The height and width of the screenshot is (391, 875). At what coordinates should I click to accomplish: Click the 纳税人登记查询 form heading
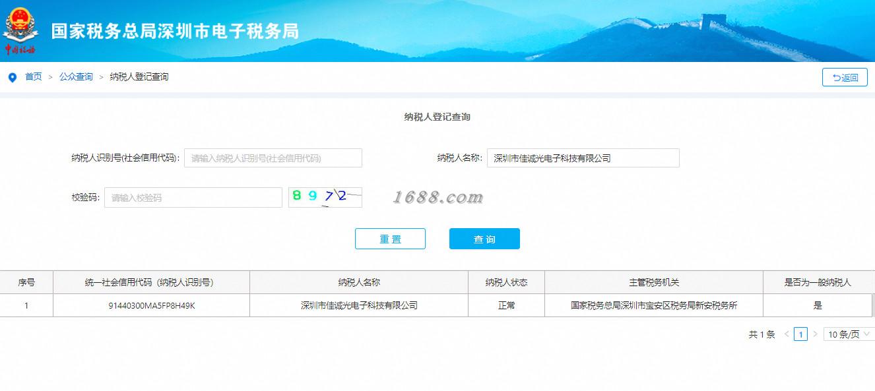pyautogui.click(x=437, y=117)
